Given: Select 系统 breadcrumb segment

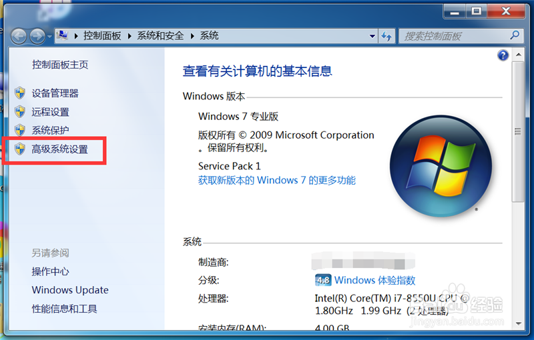Looking at the screenshot, I should tap(209, 35).
